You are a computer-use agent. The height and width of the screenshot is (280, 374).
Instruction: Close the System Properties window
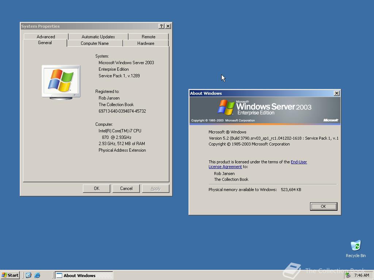tap(168, 26)
